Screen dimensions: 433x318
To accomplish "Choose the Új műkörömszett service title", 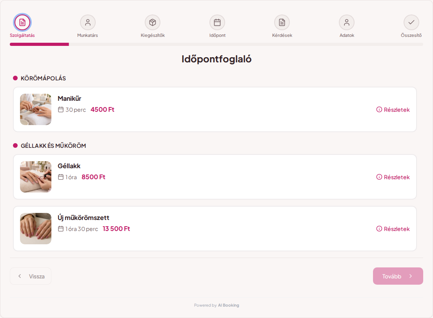I will 84,218.
